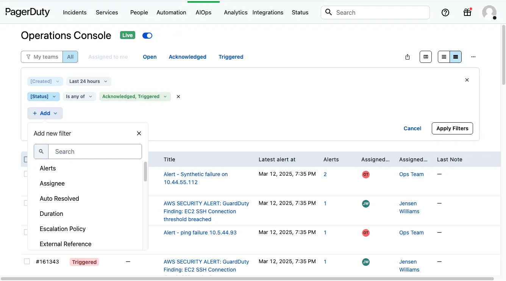Open the Status nav menu

[300, 12]
